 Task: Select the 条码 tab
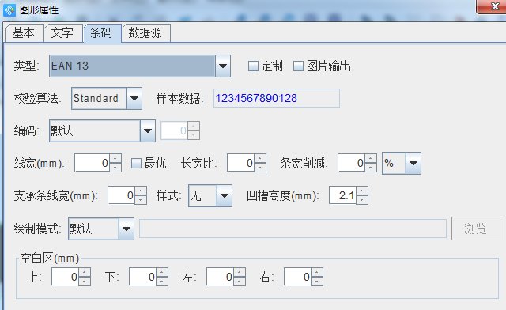click(x=101, y=33)
